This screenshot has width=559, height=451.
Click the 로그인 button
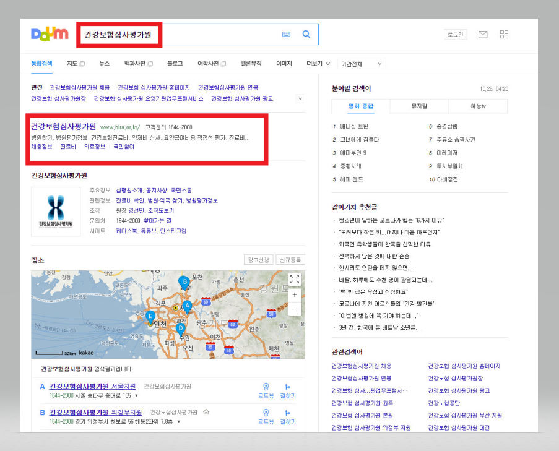455,35
